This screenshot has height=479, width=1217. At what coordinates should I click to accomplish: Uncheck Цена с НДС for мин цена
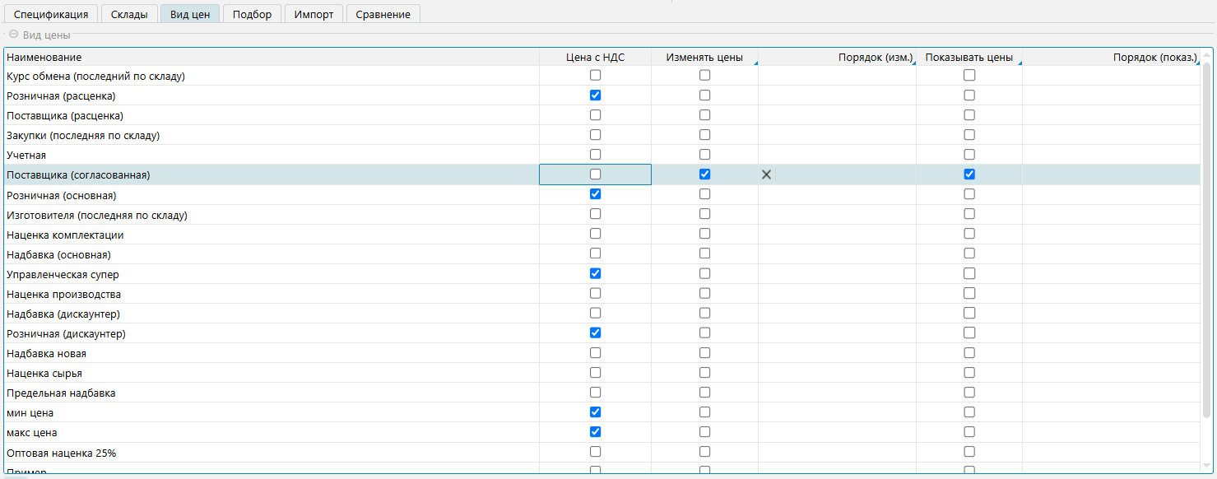(x=596, y=412)
